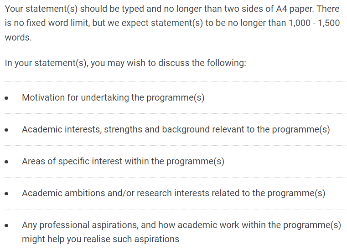Select the 'Academic interests, strengths and background' line
Screen dimensions: 347x249
point(176,129)
